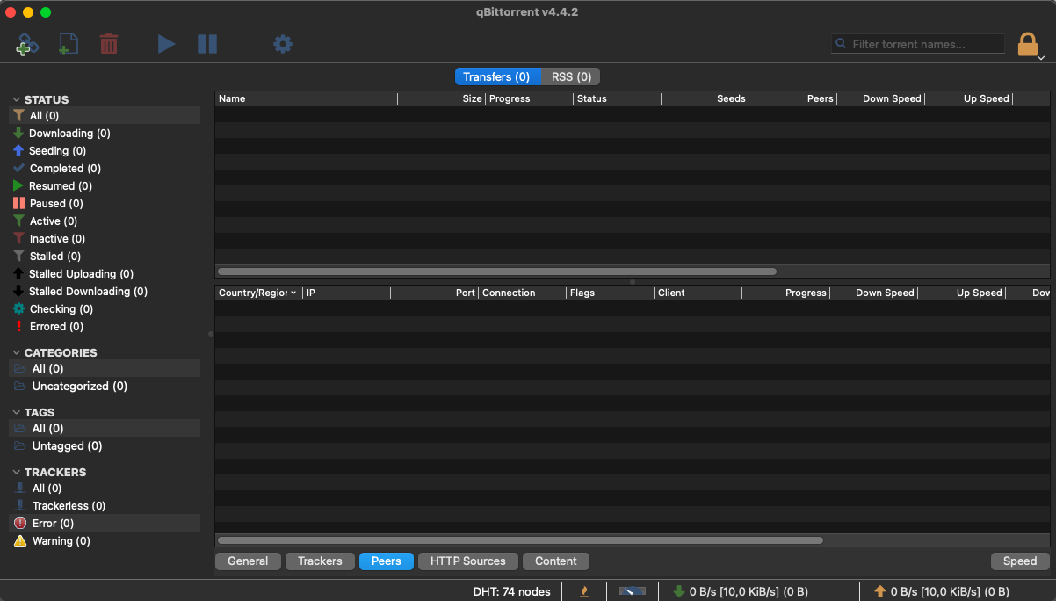This screenshot has height=601, width=1056.
Task: Click the Add Torrent Link icon
Action: [x=27, y=44]
